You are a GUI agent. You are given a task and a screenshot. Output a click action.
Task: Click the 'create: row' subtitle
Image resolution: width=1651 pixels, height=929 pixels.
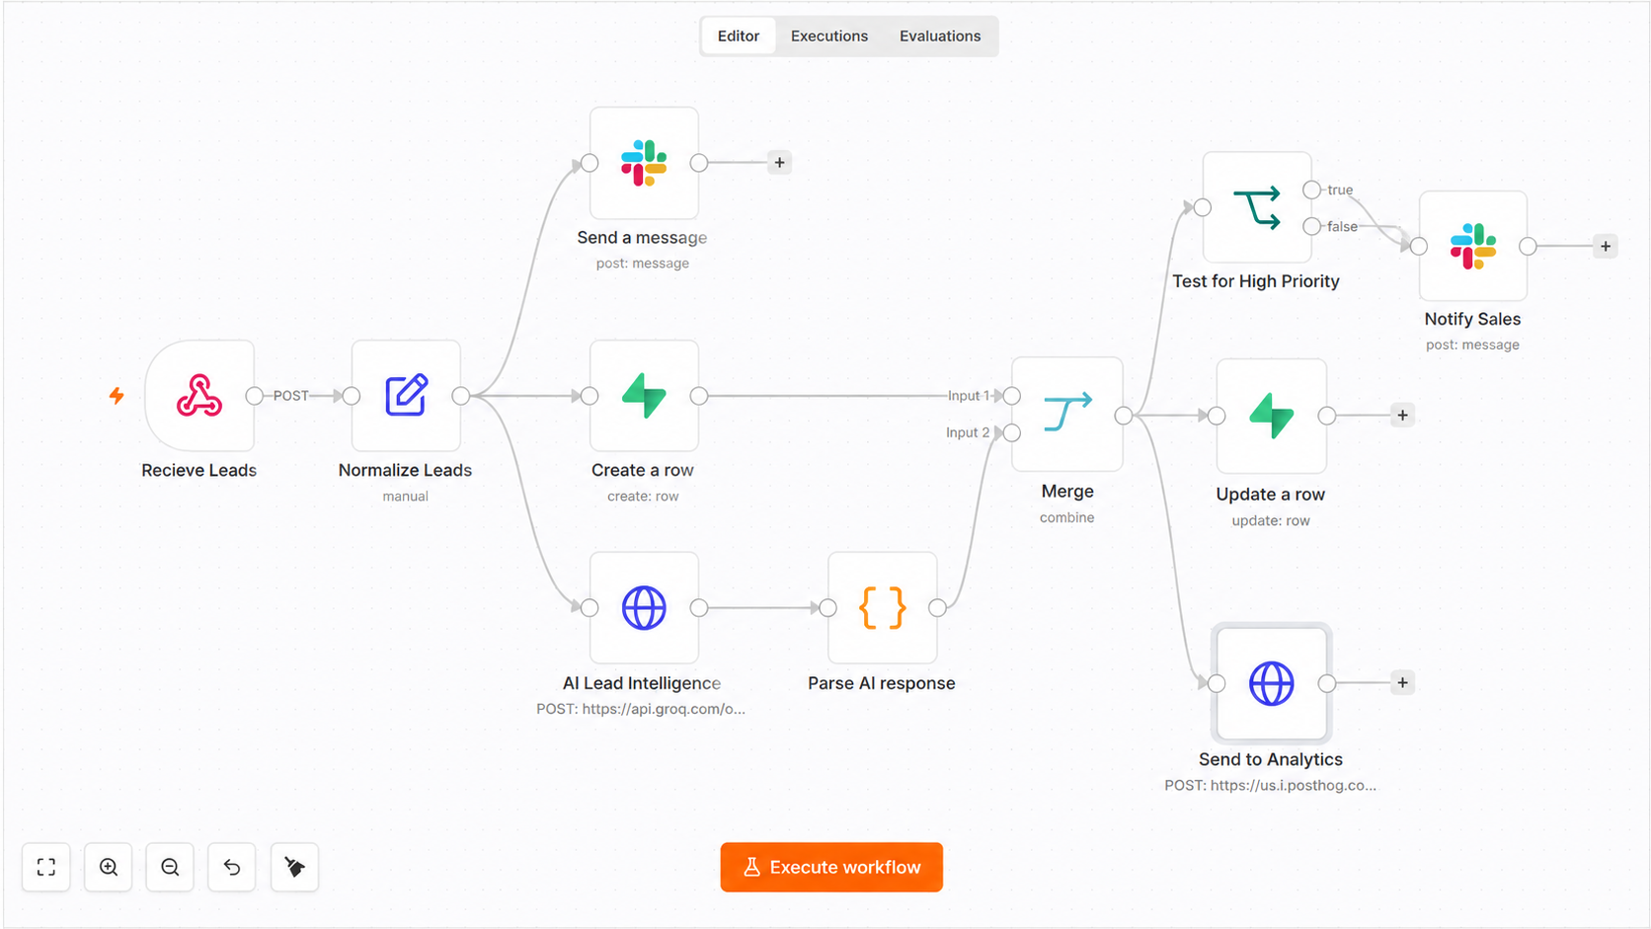pyautogui.click(x=643, y=497)
